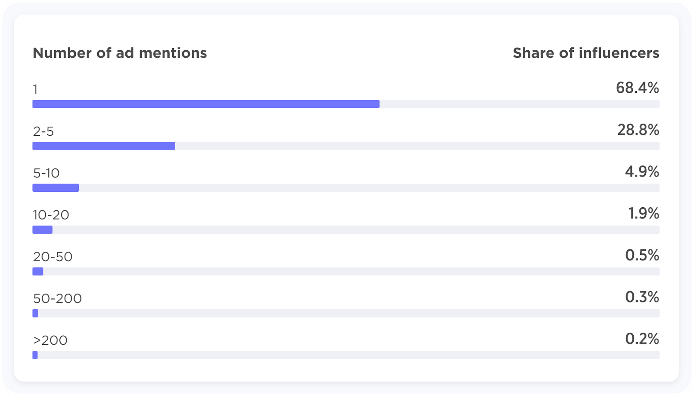
Task: Select the filled bar for 1 mention
Action: pyautogui.click(x=206, y=104)
